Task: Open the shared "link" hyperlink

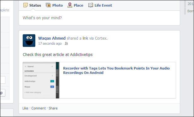Action: point(85,38)
